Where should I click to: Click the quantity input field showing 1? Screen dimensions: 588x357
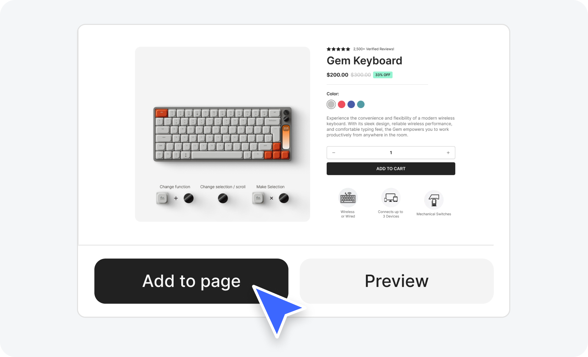tap(391, 153)
